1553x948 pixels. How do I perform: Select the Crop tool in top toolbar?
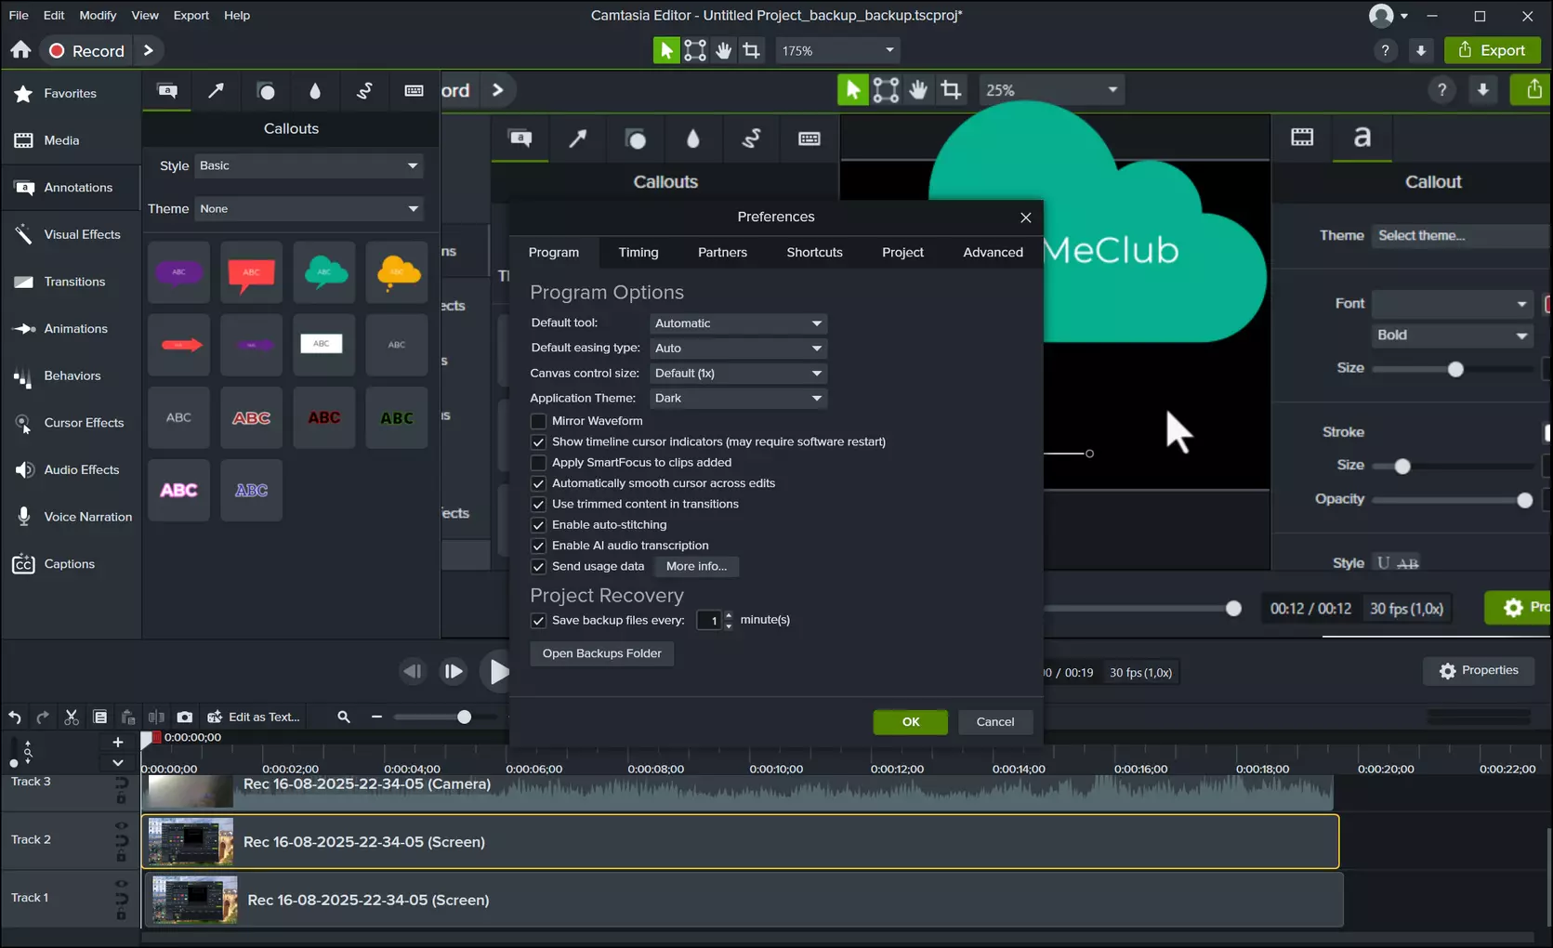click(x=751, y=50)
